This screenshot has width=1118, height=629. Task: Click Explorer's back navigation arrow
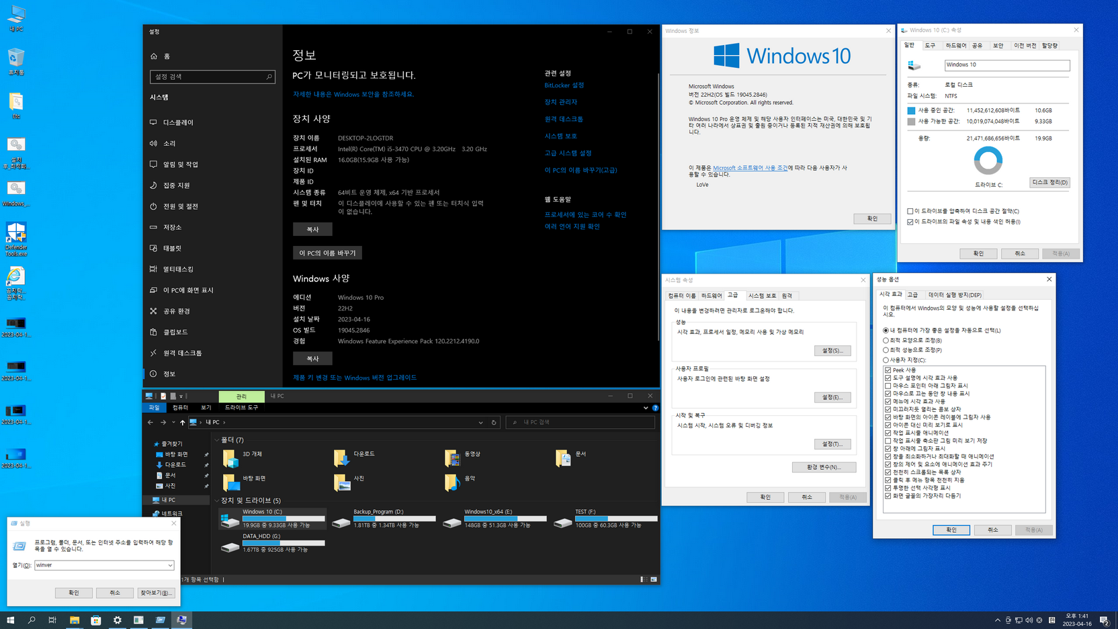150,423
